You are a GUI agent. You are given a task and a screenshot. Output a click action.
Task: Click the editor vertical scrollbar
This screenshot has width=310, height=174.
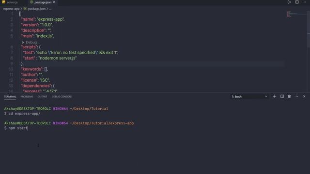pos(309,29)
